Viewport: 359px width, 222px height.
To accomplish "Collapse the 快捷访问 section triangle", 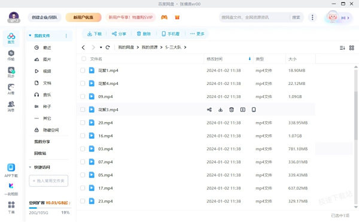I will pos(30,167).
